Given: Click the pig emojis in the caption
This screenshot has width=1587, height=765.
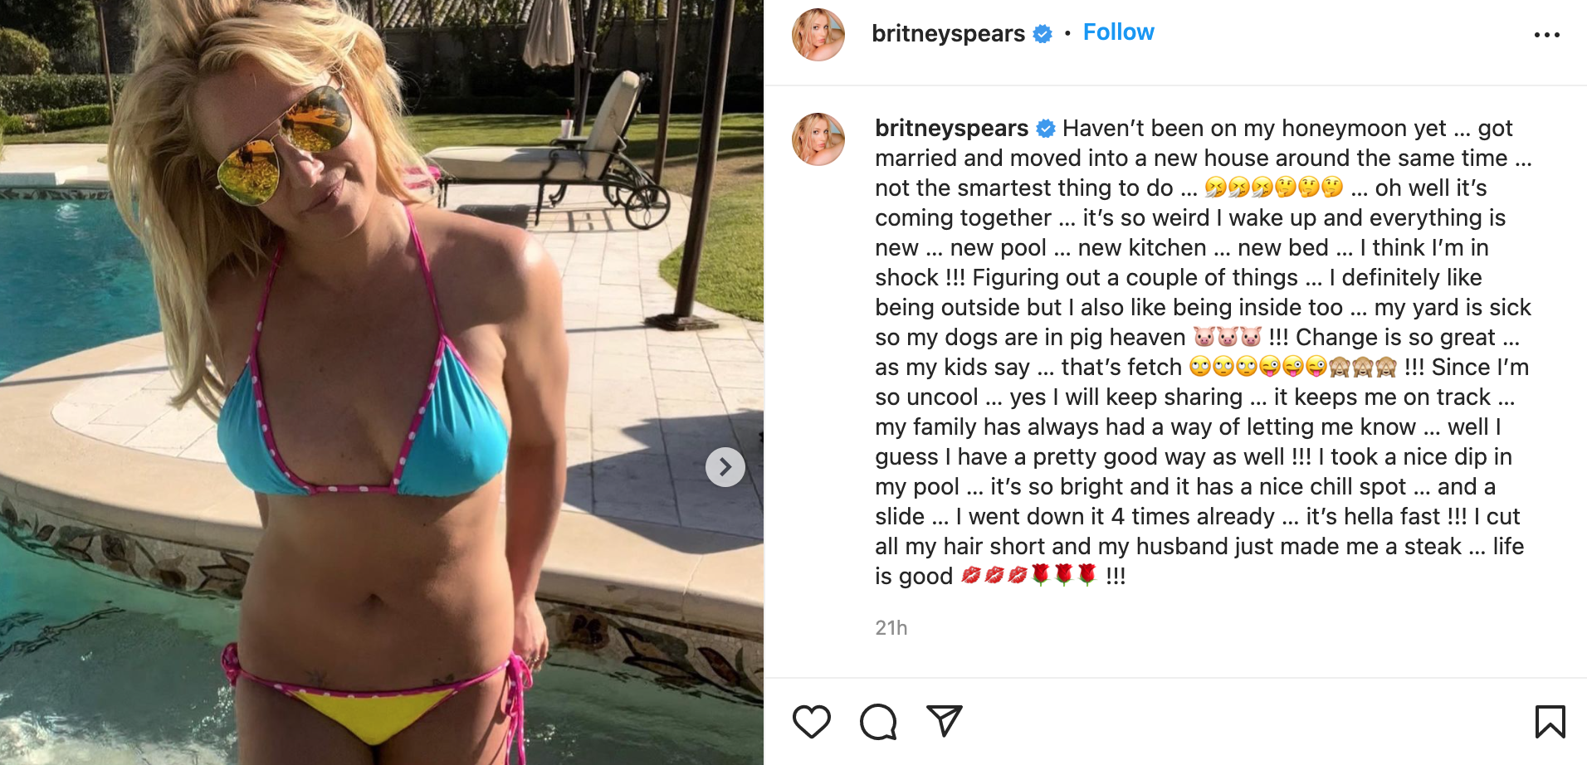Looking at the screenshot, I should tap(1228, 337).
